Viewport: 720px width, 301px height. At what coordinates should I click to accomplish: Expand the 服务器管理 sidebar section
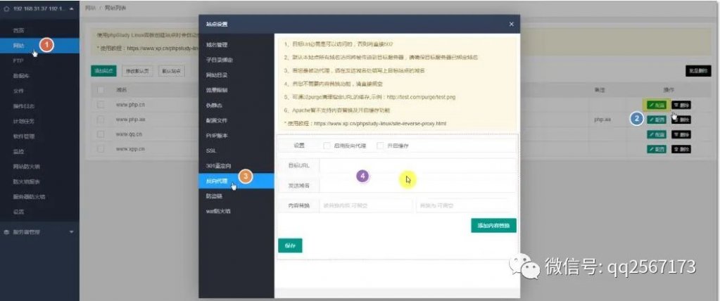[39, 232]
